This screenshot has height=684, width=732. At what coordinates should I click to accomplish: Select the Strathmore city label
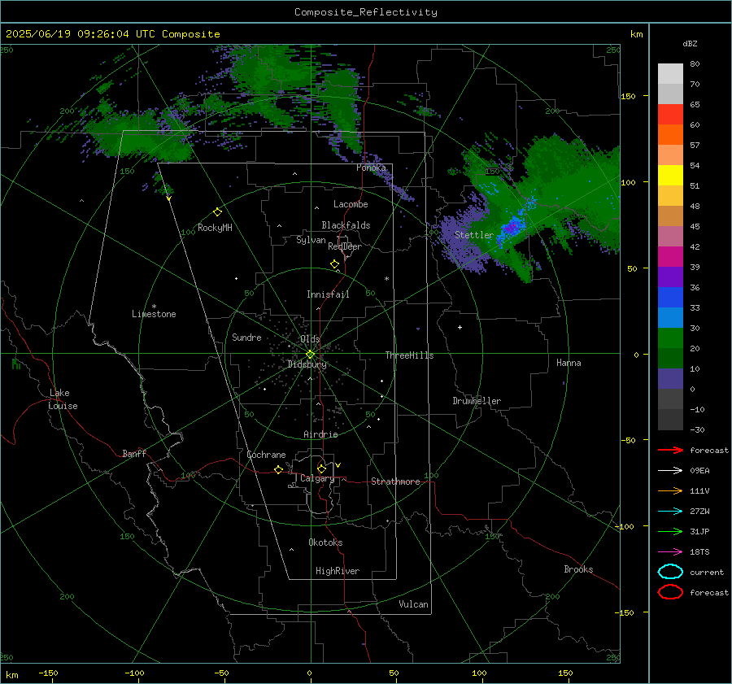[395, 481]
